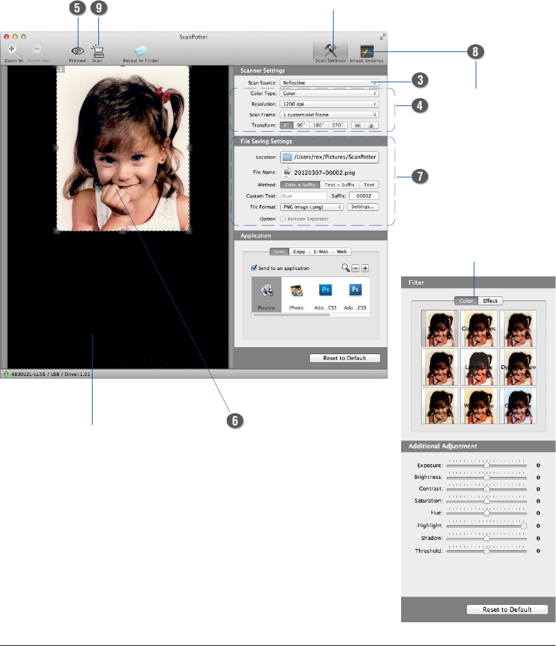Open the Scan Settings panel
This screenshot has height=646, width=556.
(331, 51)
